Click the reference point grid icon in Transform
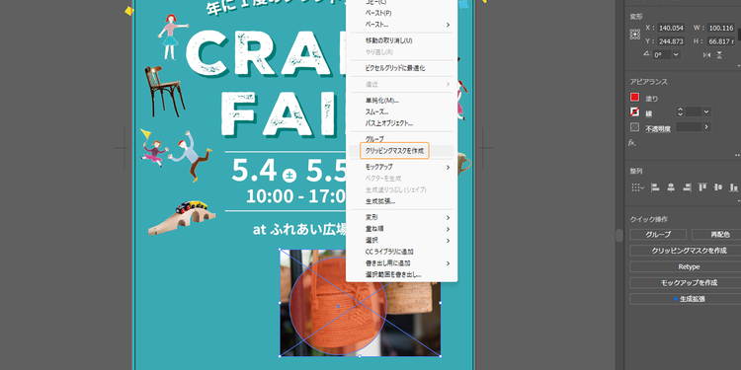The image size is (741, 370). [x=635, y=35]
